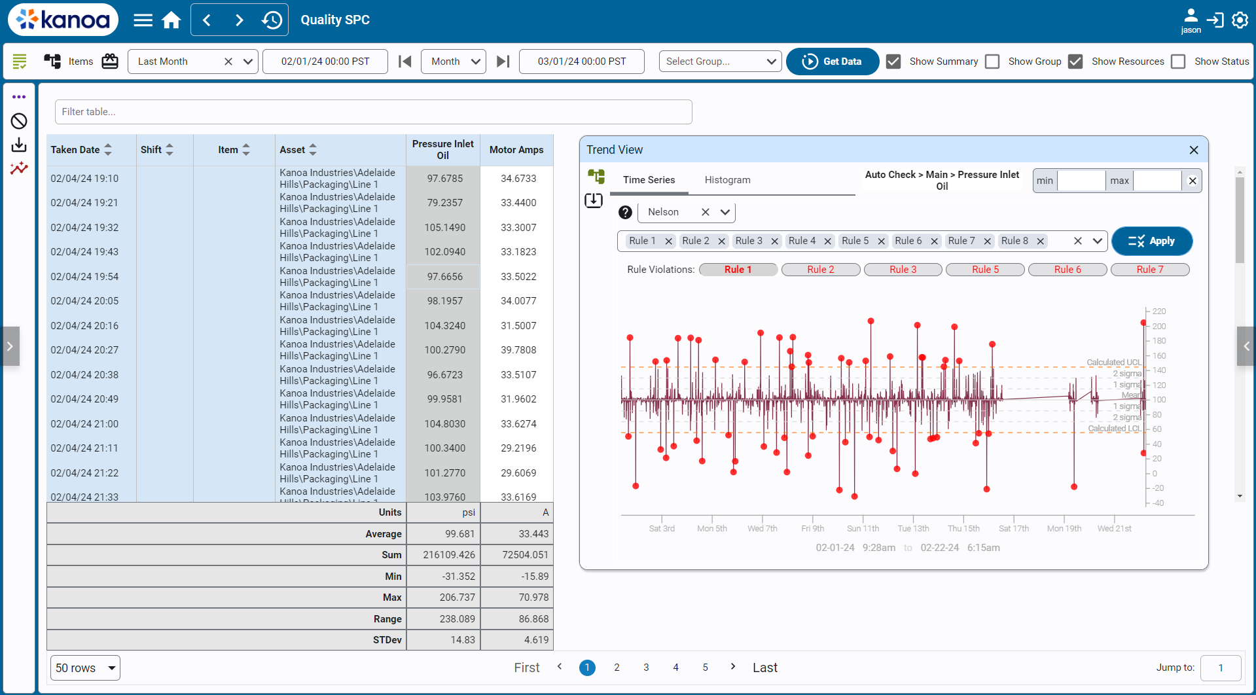
Task: Click the Jump to page field
Action: [1221, 668]
